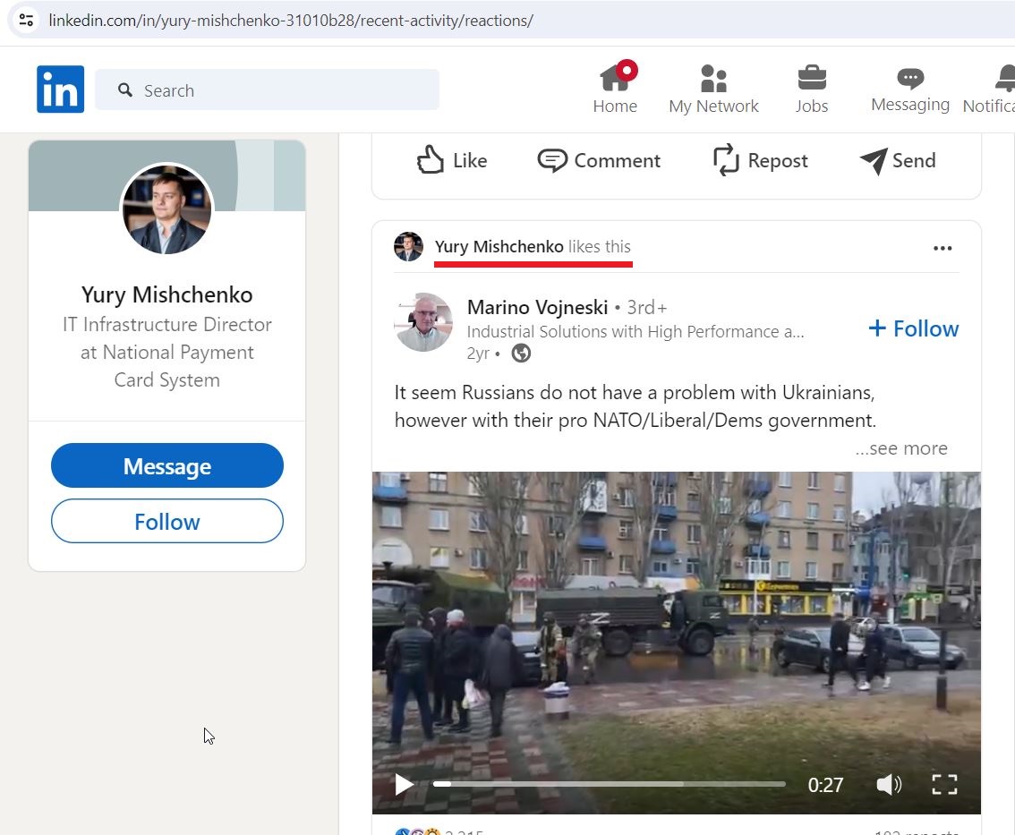Screen dimensions: 1015x835
Task: Click the globe public visibility icon
Action: (521, 354)
